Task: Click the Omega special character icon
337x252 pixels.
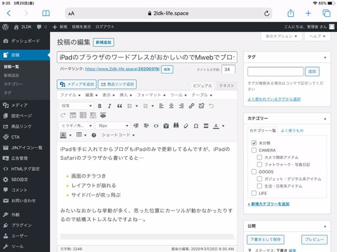Action: point(196,126)
